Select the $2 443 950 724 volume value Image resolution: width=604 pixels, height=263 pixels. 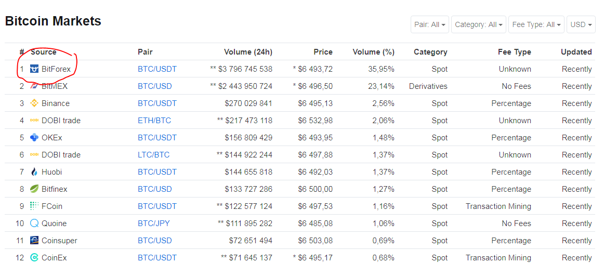click(245, 86)
